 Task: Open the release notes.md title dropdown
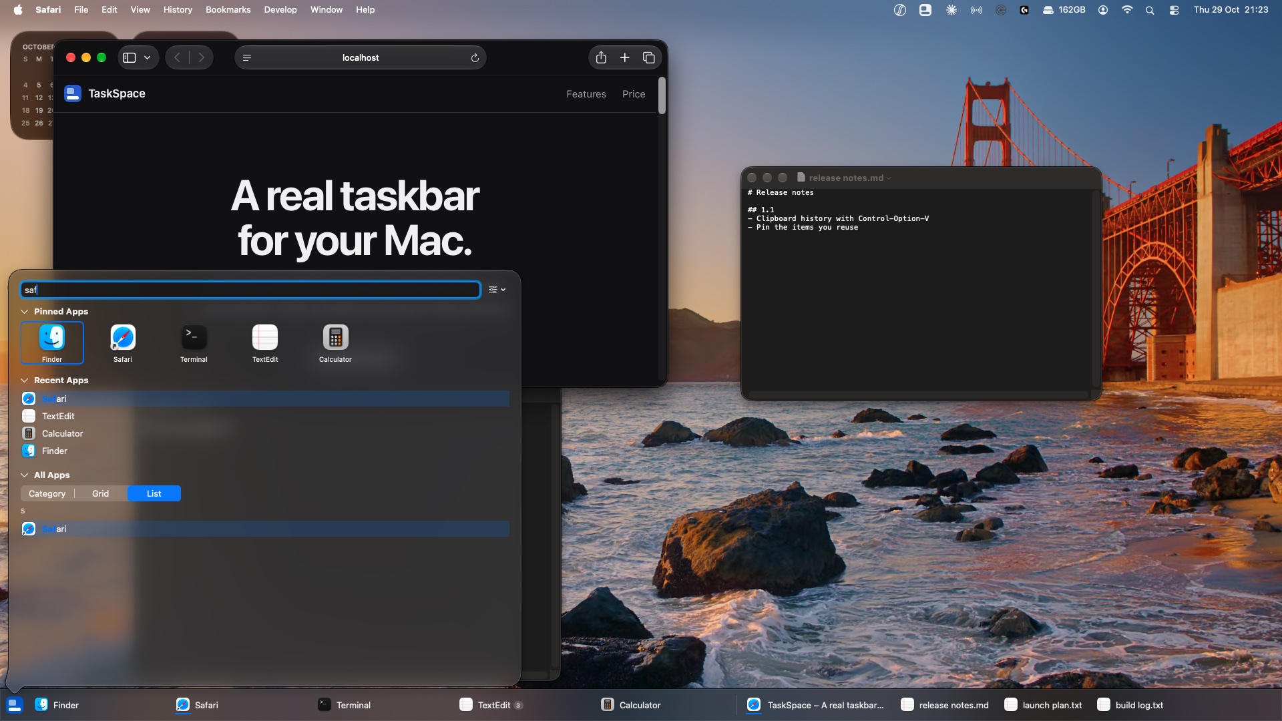coord(889,178)
